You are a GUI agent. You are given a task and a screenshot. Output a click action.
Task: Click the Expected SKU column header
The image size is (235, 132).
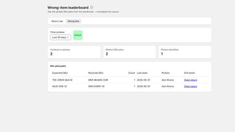click(x=60, y=73)
